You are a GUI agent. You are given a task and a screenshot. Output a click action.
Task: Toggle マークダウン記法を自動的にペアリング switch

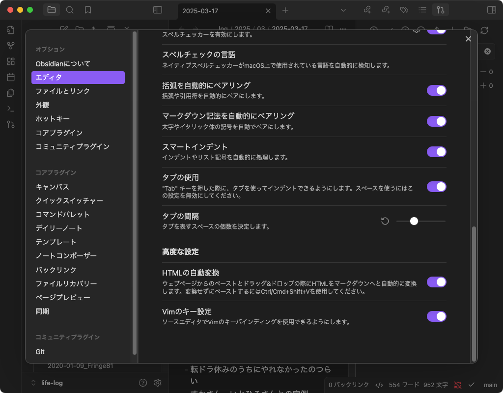436,121
